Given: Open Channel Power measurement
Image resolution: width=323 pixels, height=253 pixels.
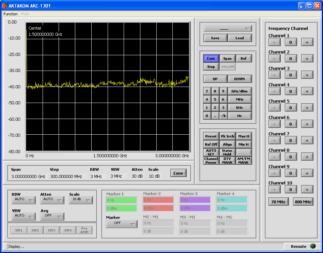Looking at the screenshot, I should (x=211, y=161).
